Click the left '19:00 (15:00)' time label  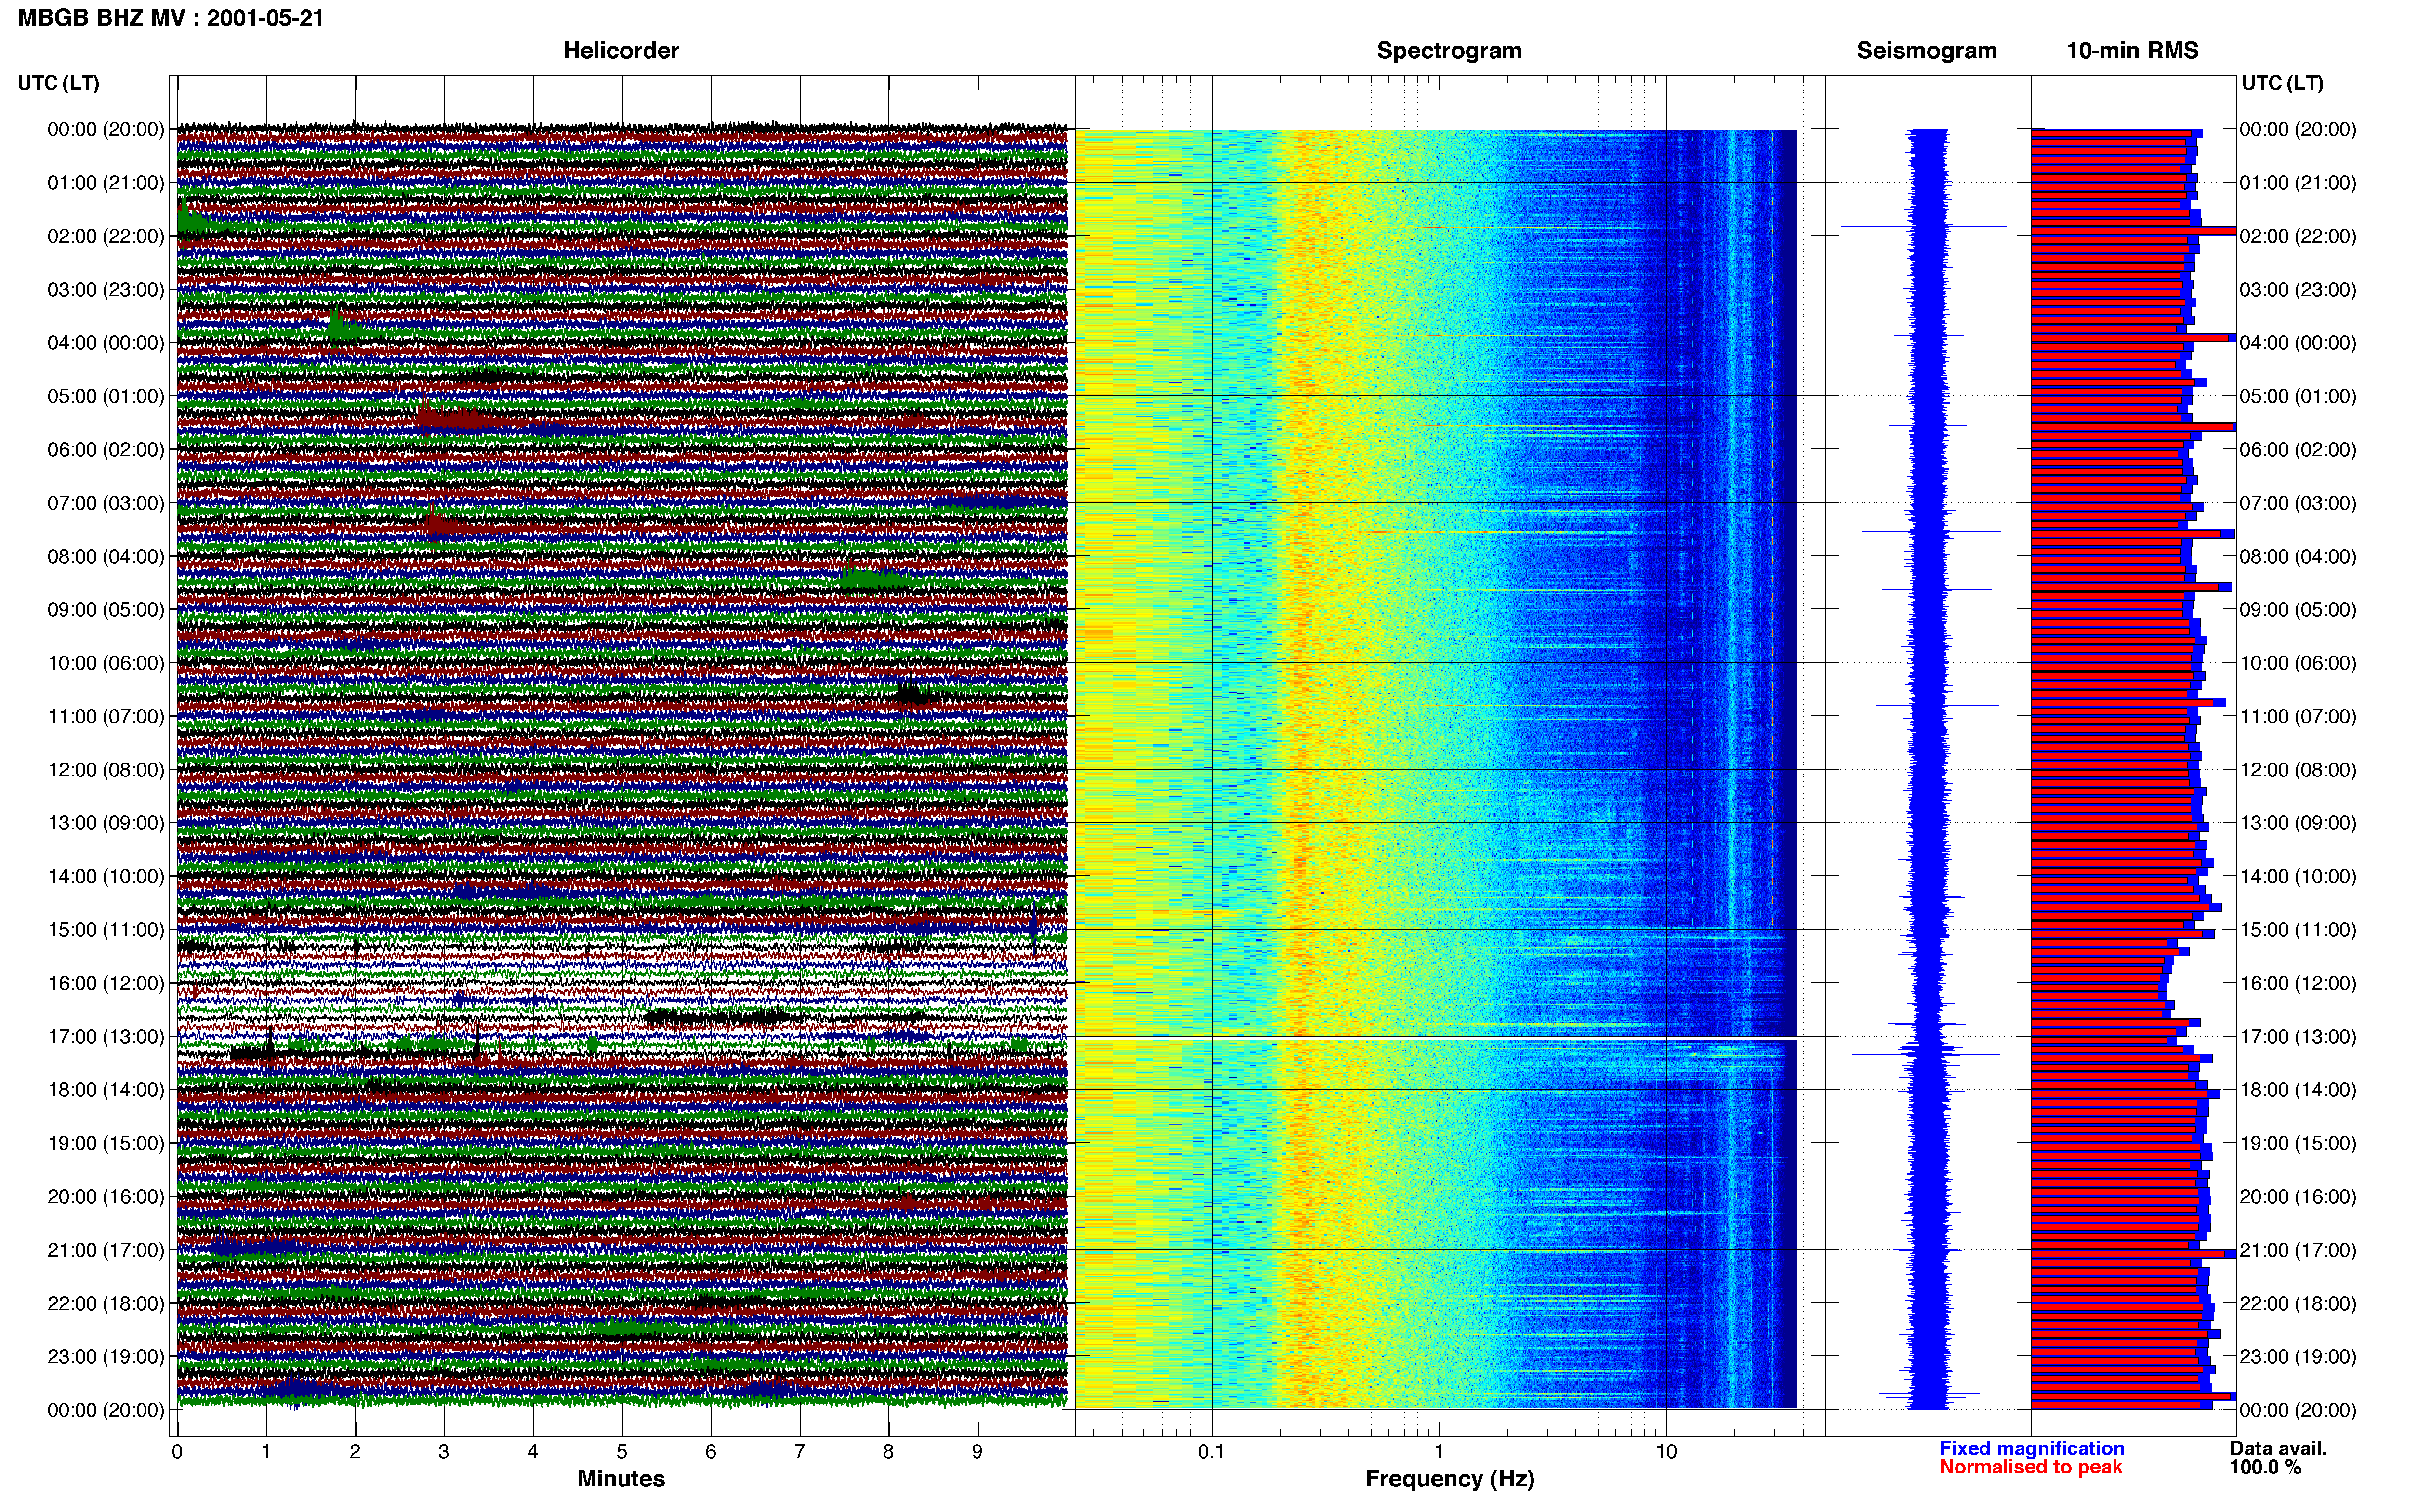coord(106,1143)
